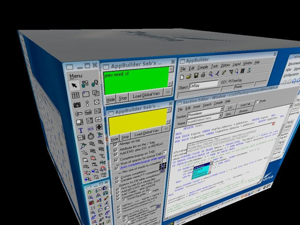Image resolution: width=300 pixels, height=225 pixels.
Task: Select the Push button tool in the palette
Action: click(88, 112)
